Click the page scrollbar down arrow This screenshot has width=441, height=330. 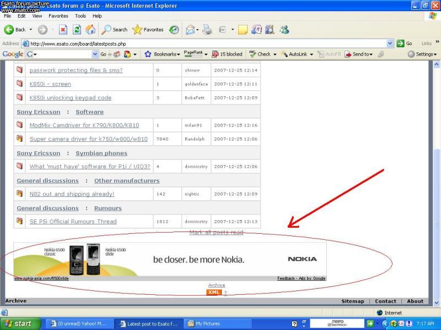coord(437,302)
